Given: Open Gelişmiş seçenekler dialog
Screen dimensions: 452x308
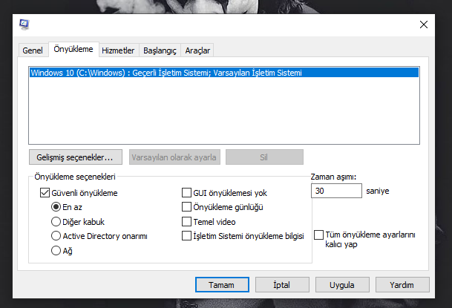Looking at the screenshot, I should click(x=75, y=157).
